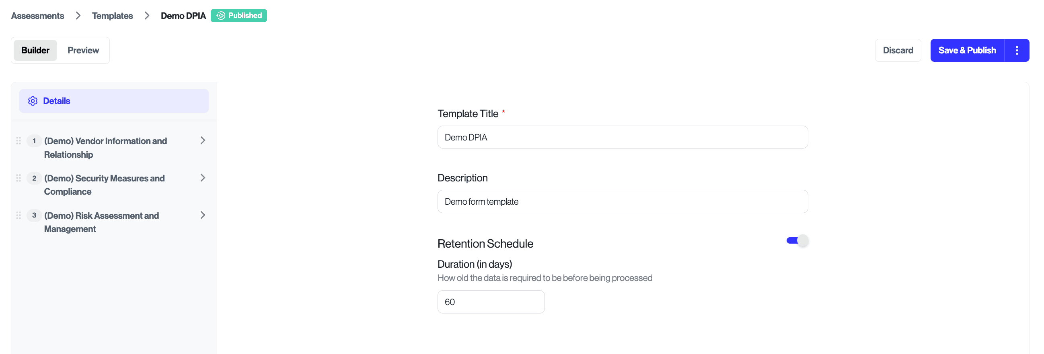
Task: Go to Assessments breadcrumb link
Action: coord(37,16)
